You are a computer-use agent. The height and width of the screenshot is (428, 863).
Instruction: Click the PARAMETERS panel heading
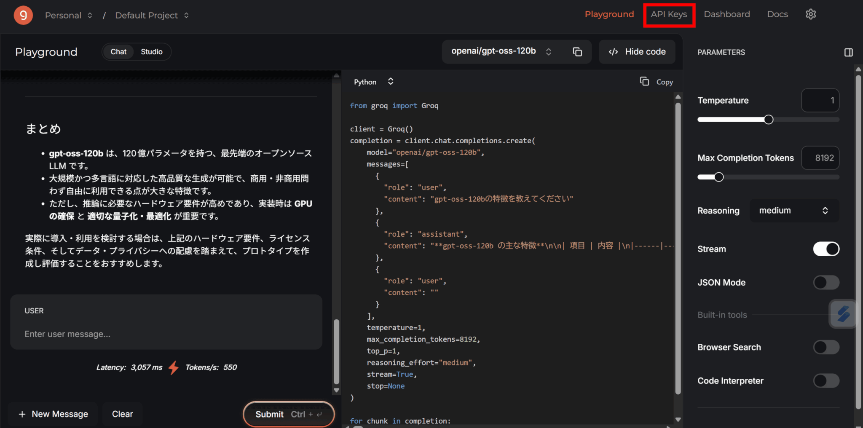click(x=721, y=52)
